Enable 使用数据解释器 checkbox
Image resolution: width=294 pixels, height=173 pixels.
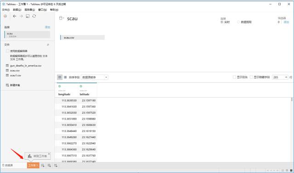(7, 51)
